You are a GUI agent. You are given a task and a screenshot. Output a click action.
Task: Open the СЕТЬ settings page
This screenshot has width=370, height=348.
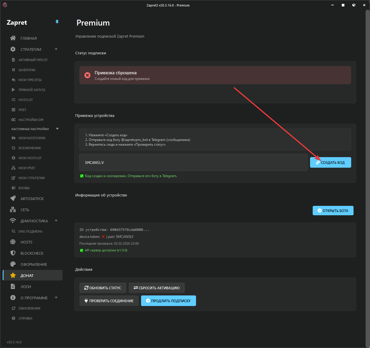tap(33, 210)
